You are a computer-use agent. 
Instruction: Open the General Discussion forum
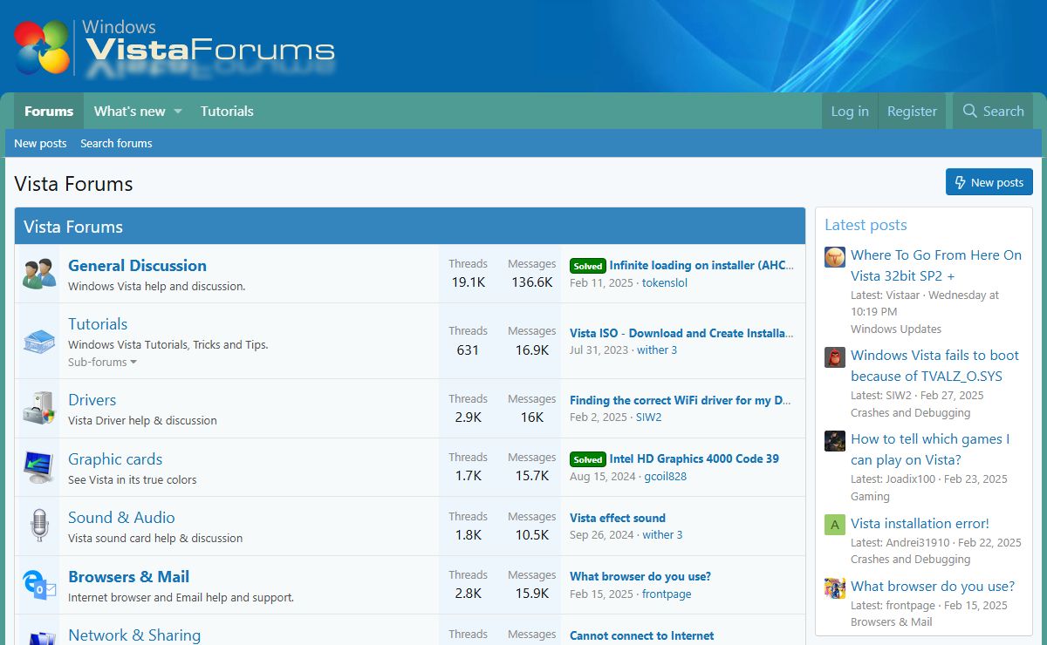tap(137, 266)
